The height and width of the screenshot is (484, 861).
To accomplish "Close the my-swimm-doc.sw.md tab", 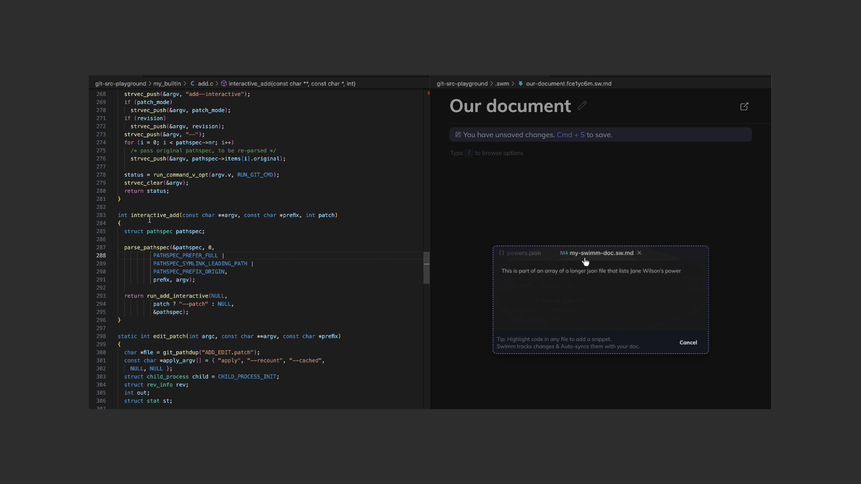I will (x=639, y=253).
